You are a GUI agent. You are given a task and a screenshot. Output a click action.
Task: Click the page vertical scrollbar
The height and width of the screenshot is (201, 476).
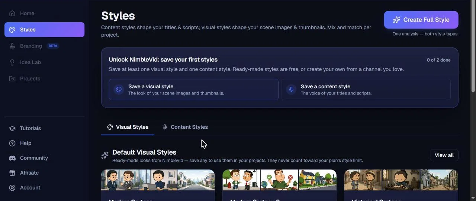(x=473, y=46)
